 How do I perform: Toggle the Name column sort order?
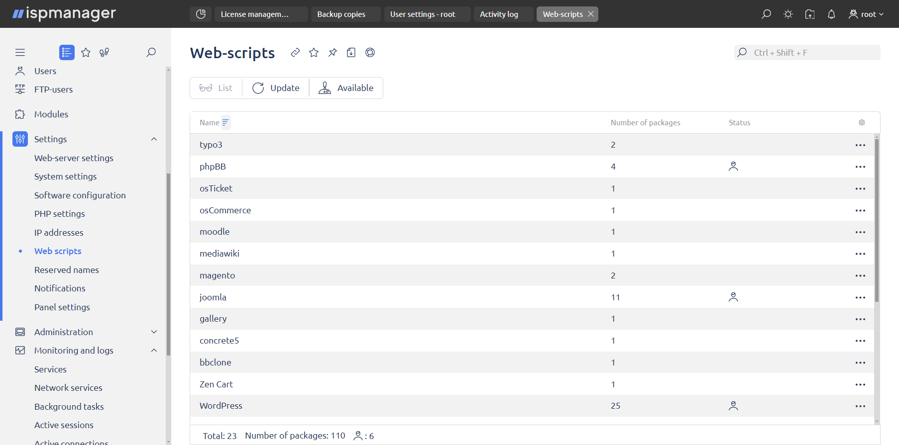coord(225,123)
